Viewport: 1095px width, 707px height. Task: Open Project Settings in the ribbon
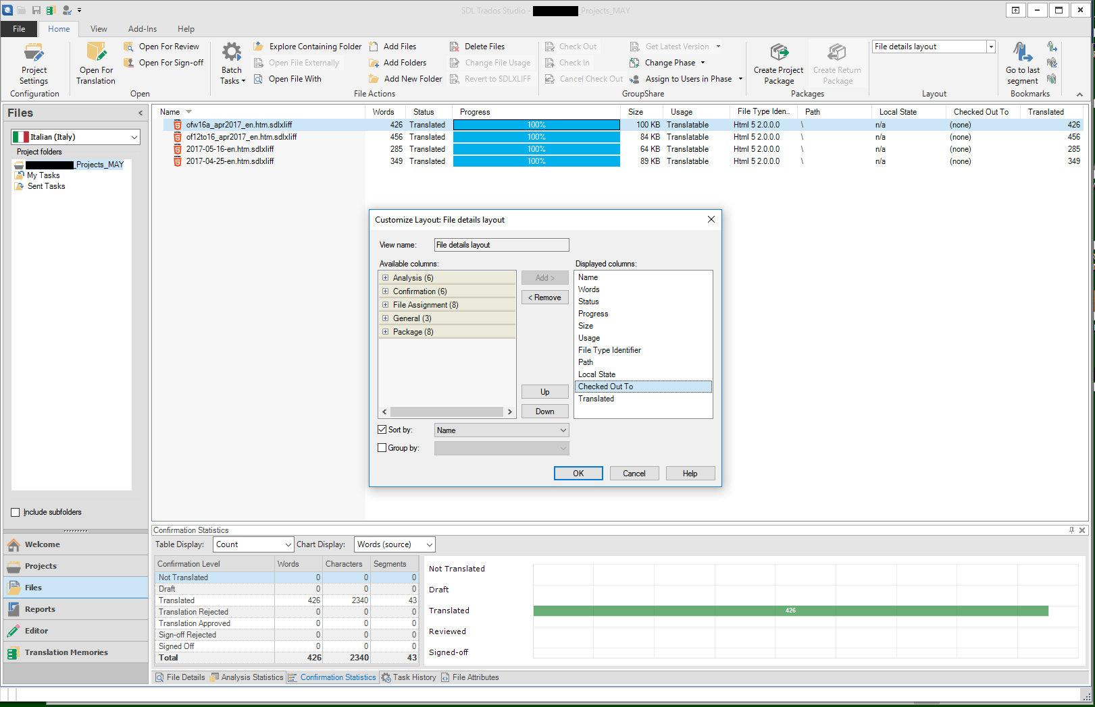pyautogui.click(x=34, y=64)
